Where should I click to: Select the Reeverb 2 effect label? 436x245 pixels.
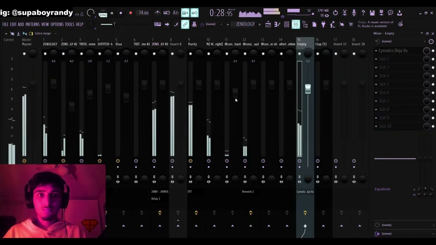248,192
